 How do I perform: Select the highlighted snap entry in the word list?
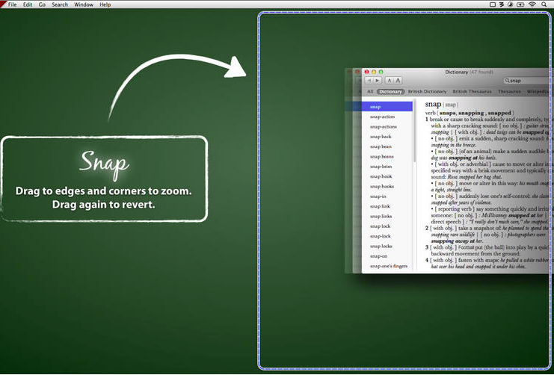click(x=387, y=106)
